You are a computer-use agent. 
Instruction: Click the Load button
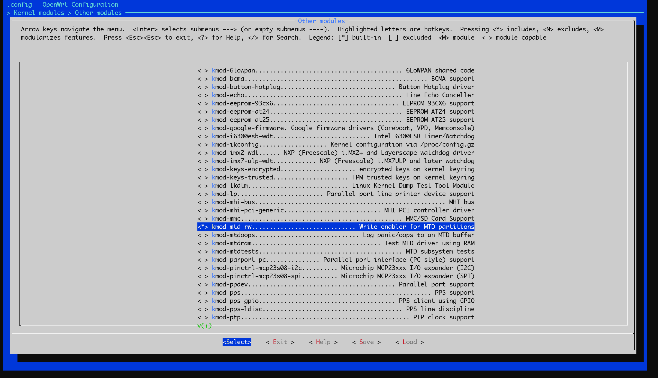409,342
